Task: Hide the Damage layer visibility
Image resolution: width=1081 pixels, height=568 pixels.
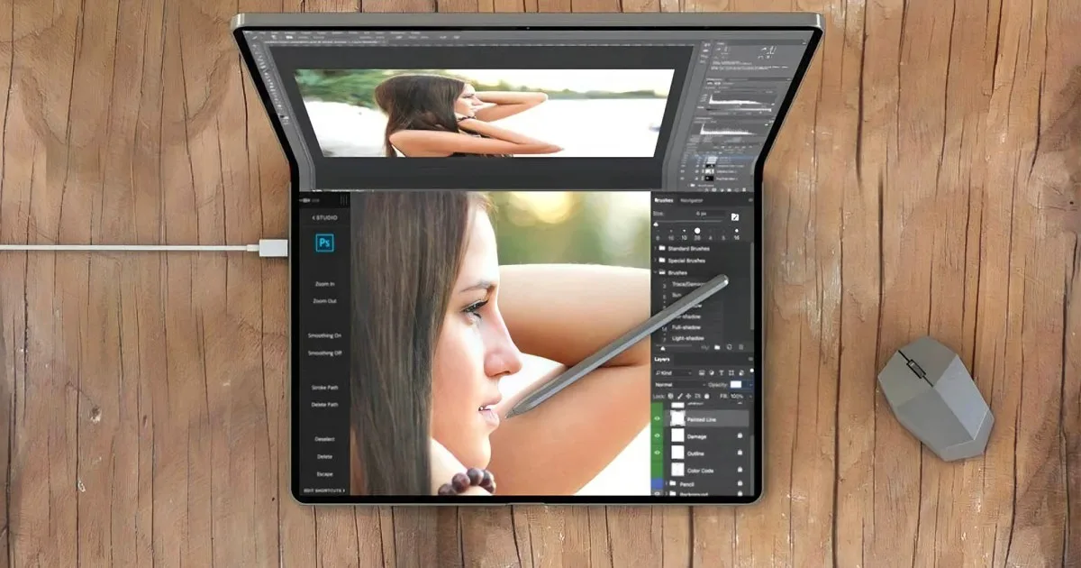Action: (657, 435)
